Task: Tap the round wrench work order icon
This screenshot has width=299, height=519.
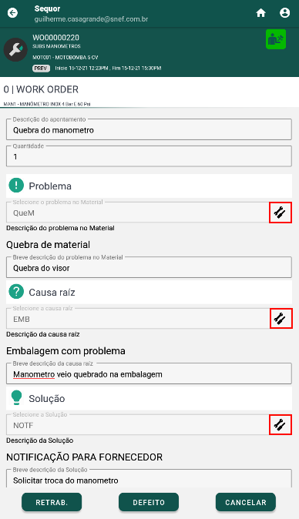Action: point(15,49)
